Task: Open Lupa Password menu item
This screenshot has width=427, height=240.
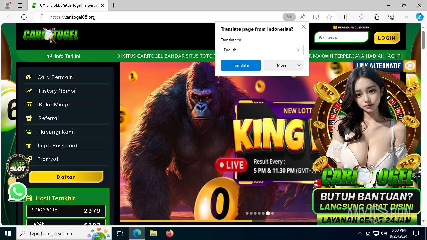Action: click(x=66, y=145)
